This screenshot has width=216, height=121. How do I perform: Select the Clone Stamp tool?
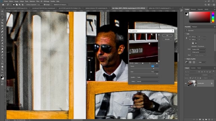tap(2, 37)
